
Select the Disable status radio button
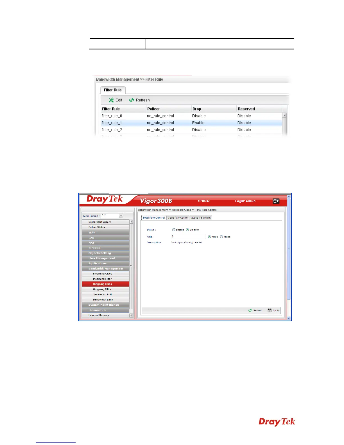click(187, 230)
